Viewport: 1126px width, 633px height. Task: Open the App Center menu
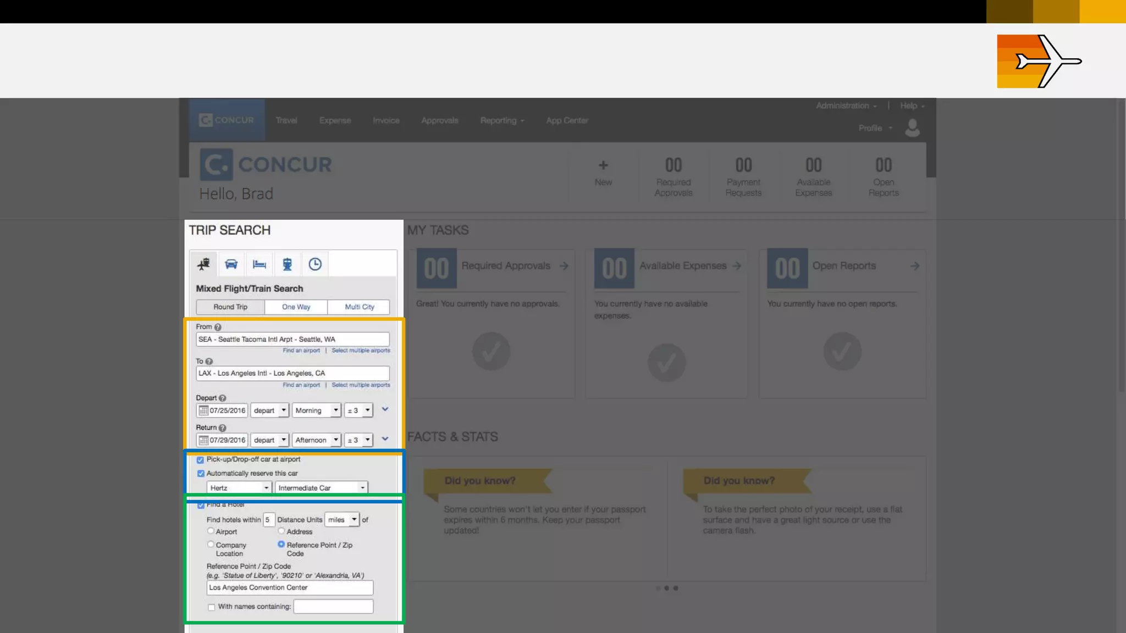pyautogui.click(x=567, y=120)
